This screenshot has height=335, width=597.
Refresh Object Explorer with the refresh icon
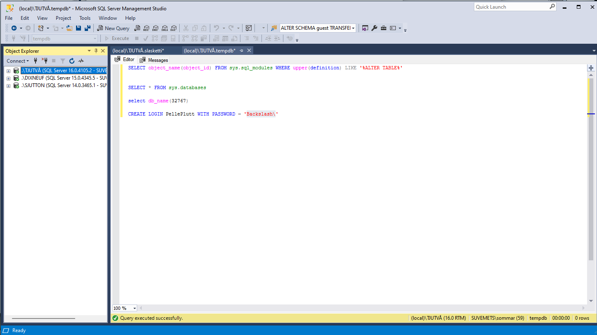pos(72,61)
